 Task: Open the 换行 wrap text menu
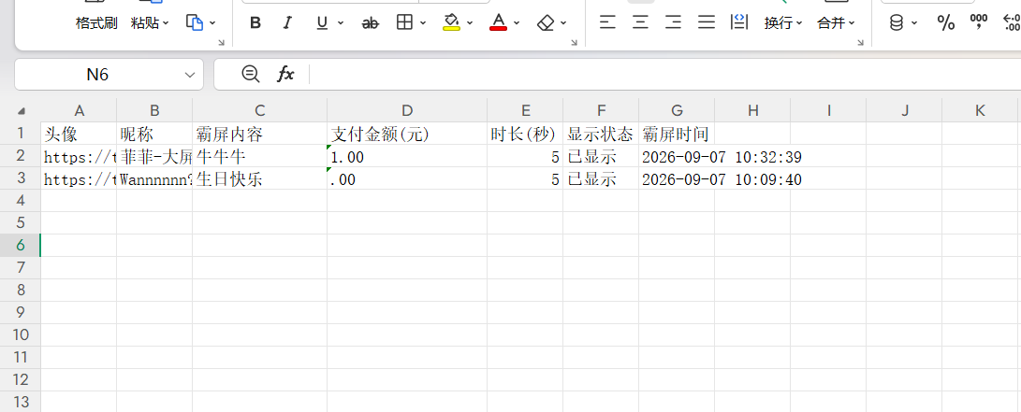coord(782,23)
